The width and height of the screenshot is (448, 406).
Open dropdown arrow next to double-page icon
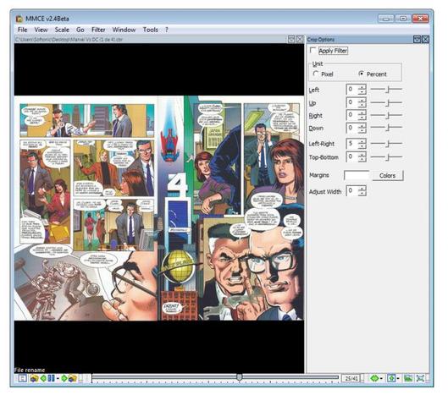pos(58,379)
